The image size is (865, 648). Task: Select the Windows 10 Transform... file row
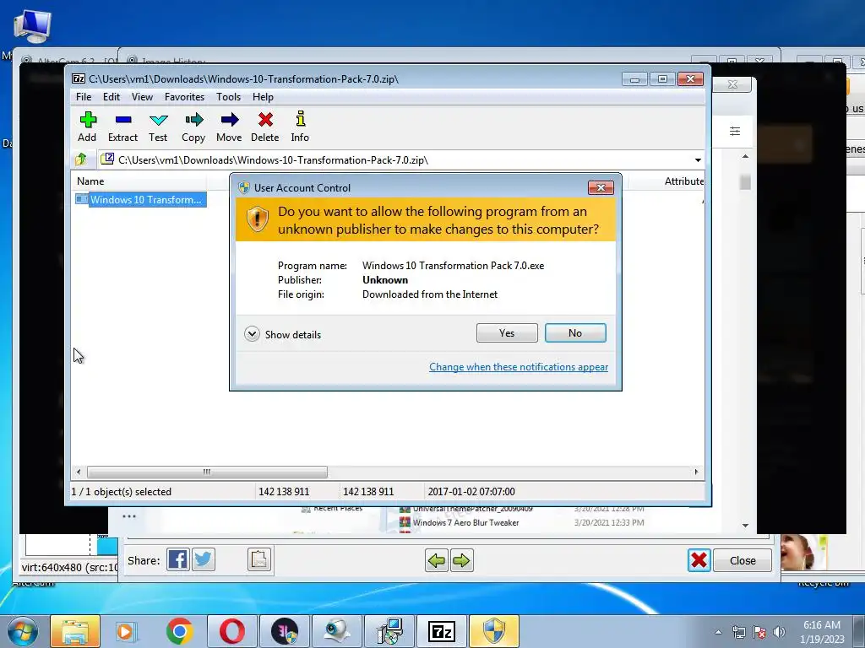[x=141, y=199]
